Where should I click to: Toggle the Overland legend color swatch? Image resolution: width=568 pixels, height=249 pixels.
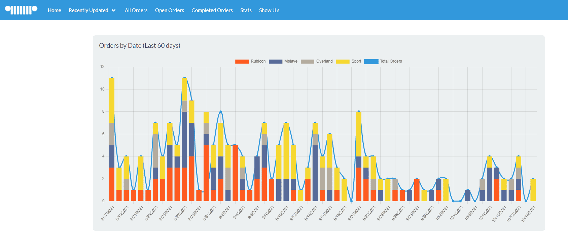click(308, 62)
